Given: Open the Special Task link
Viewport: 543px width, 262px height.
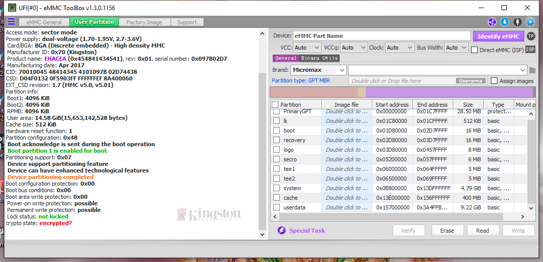Looking at the screenshot, I should [x=307, y=231].
